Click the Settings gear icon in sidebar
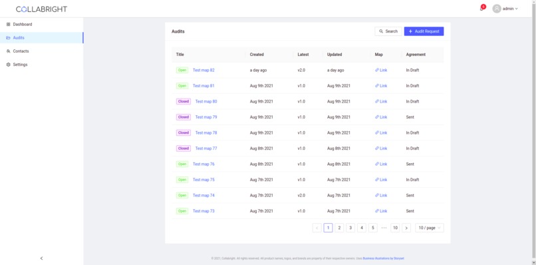Viewport: 536px width, 265px height. [x=9, y=65]
